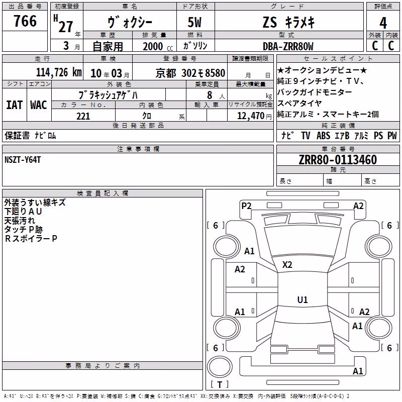
Task: Click the overall grade 4 score
Action: [x=383, y=23]
